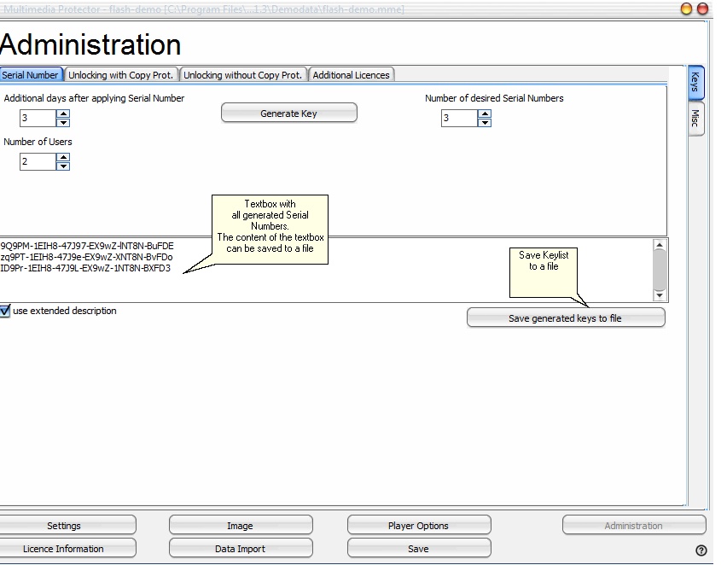Switch to Unlocking with Copy Prot. tab
This screenshot has width=727, height=565.
[x=120, y=75]
